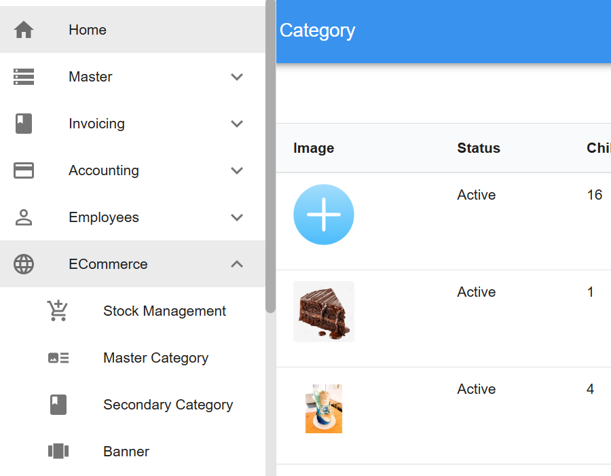Collapse the ECommerce section chevron
The width and height of the screenshot is (611, 476).
(237, 264)
